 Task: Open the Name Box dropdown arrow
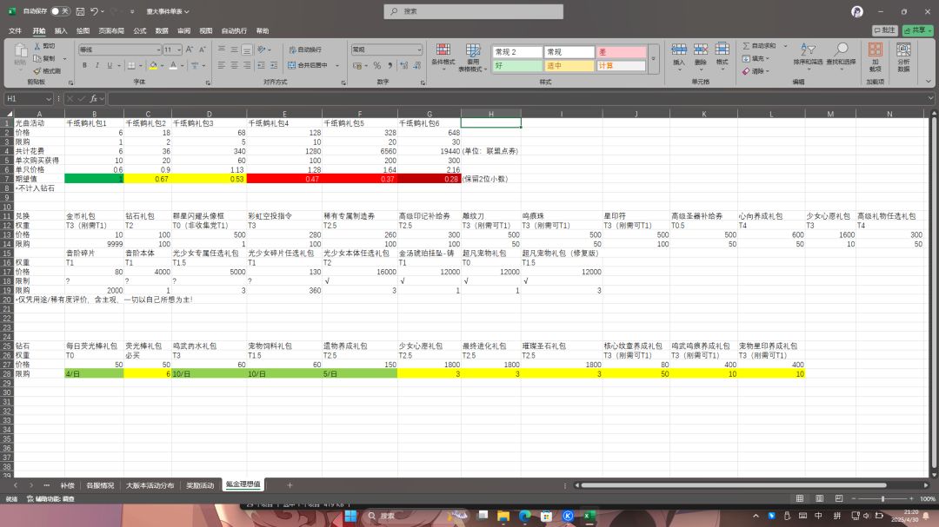click(48, 99)
